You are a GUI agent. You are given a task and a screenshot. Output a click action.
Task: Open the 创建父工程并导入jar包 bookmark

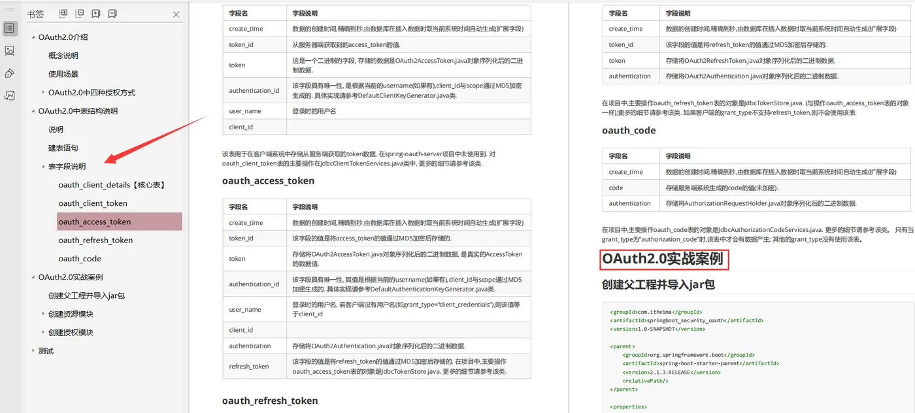pos(86,295)
